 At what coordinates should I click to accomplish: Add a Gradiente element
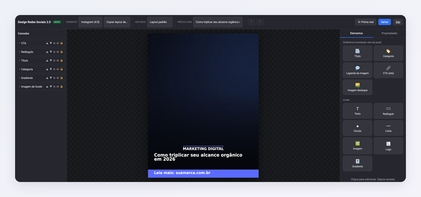click(357, 163)
